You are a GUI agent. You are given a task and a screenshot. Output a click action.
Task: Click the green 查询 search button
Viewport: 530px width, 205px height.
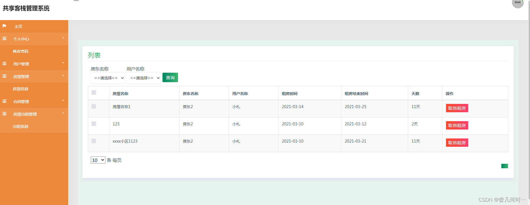coord(170,77)
